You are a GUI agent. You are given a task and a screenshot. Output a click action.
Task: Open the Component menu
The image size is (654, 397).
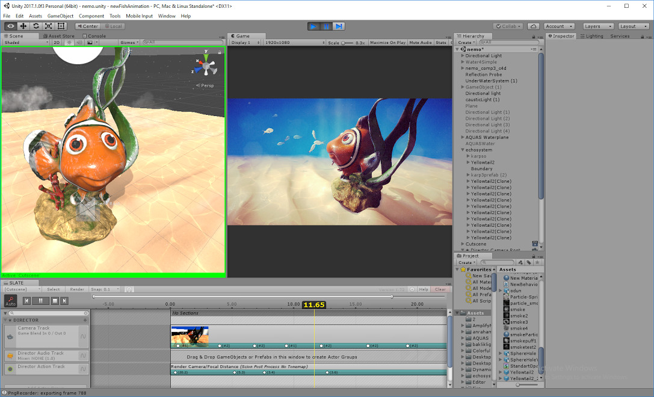tap(91, 16)
